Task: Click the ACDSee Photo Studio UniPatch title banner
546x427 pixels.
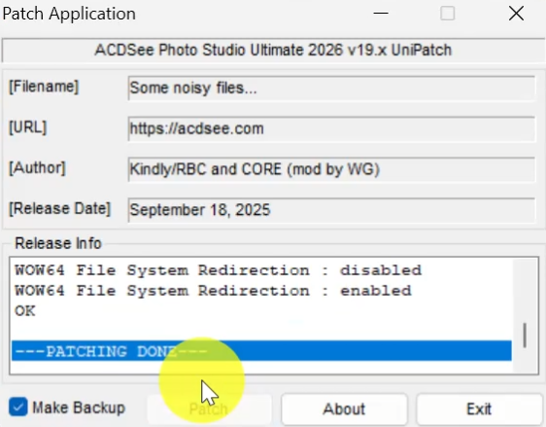Action: (x=273, y=51)
